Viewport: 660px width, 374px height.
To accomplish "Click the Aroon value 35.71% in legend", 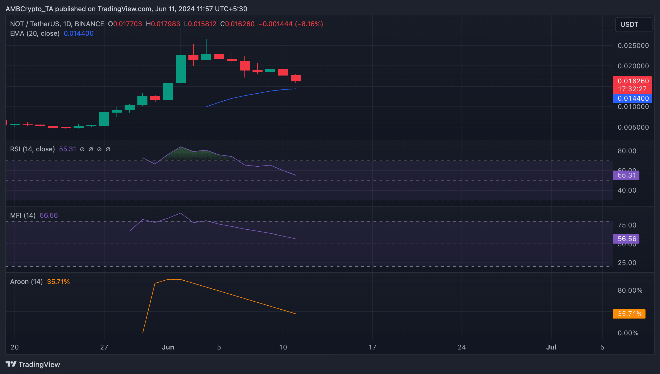I will pos(59,282).
